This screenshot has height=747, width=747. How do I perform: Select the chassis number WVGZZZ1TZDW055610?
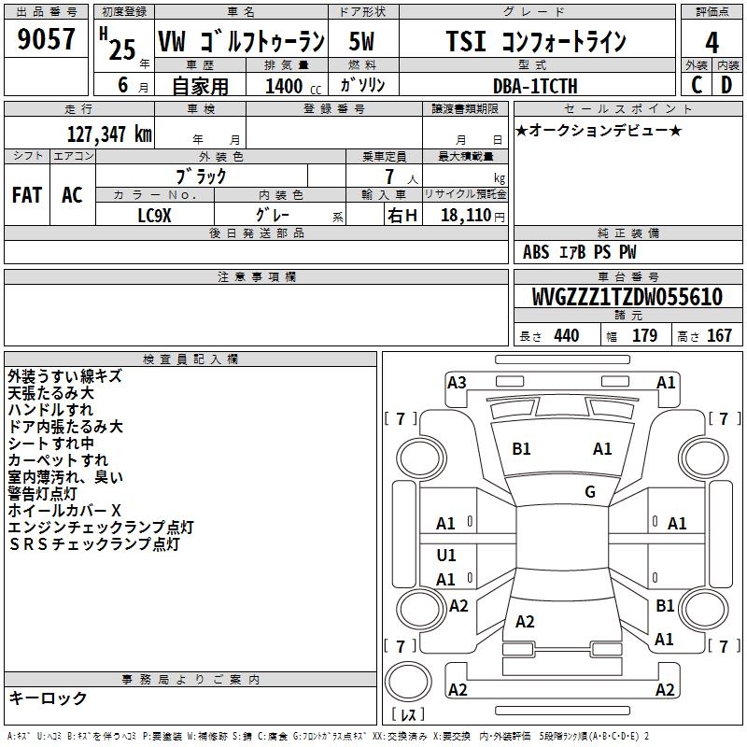(627, 298)
